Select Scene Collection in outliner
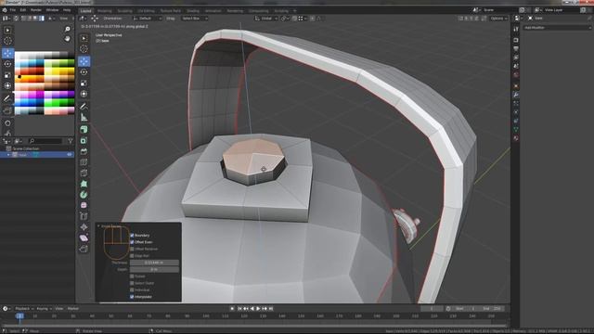 pos(26,148)
